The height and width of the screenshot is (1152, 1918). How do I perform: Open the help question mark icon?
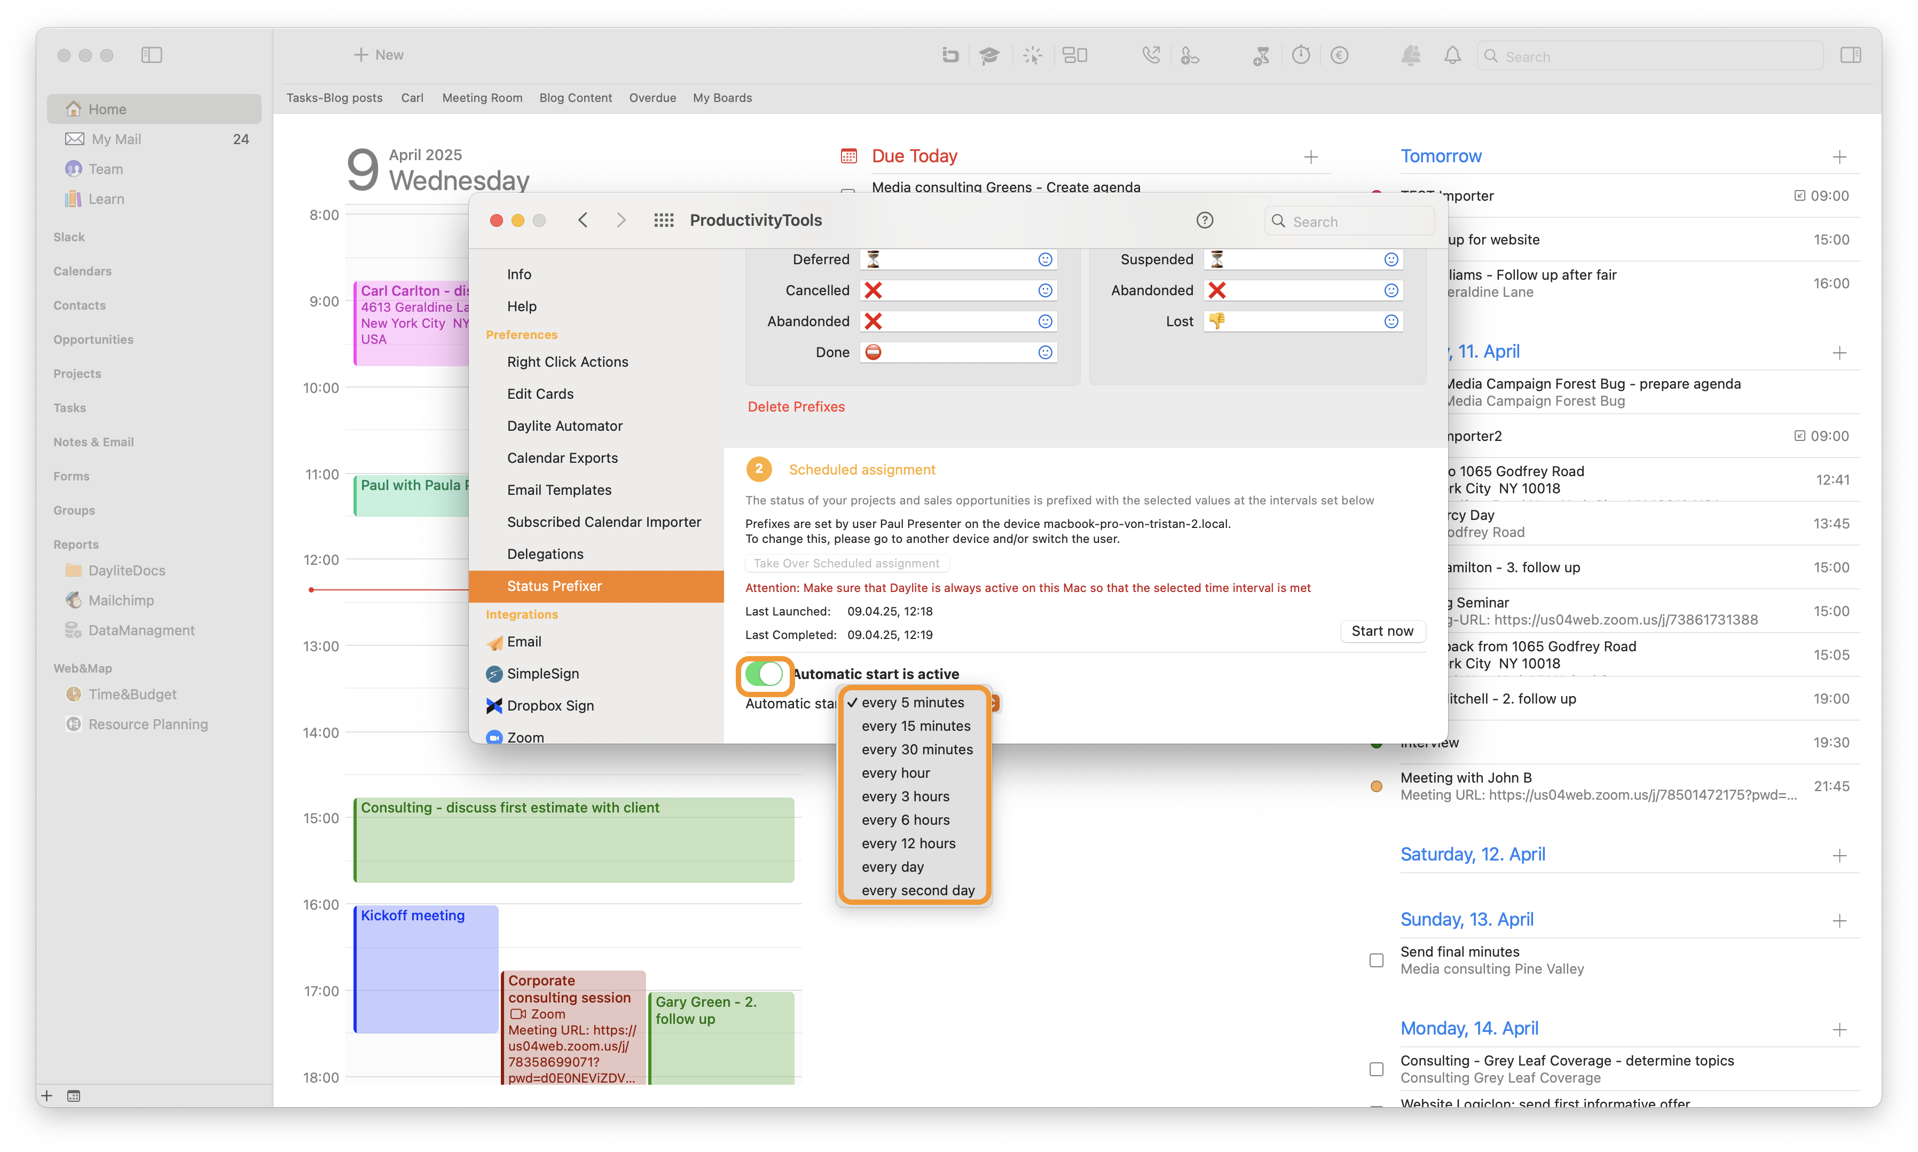[1205, 220]
